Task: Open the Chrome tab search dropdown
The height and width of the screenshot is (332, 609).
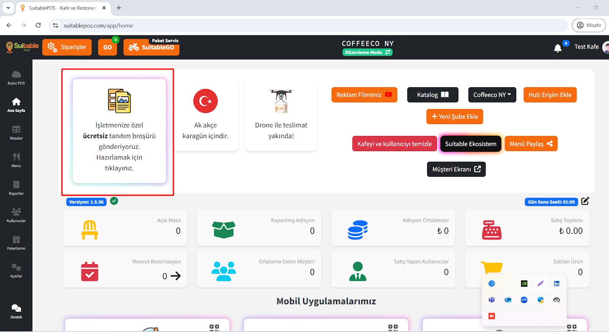Action: pos(8,8)
